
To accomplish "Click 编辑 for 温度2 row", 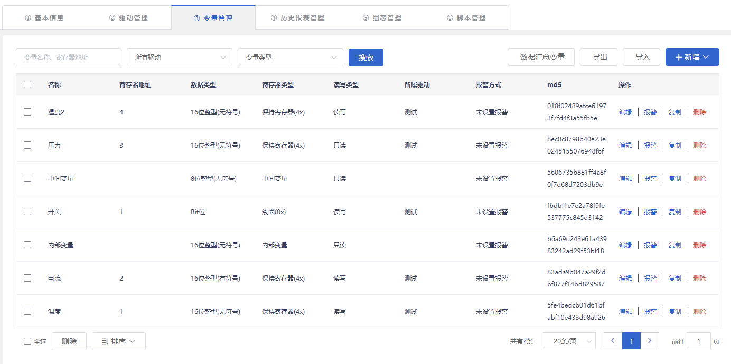I will pos(625,112).
